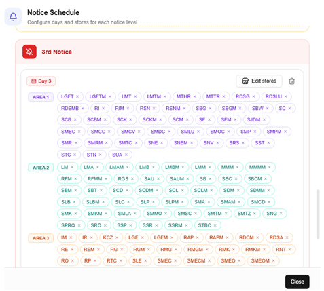Remove the SMPM store from Area 1
The width and height of the screenshot is (324, 291).
tap(285, 132)
